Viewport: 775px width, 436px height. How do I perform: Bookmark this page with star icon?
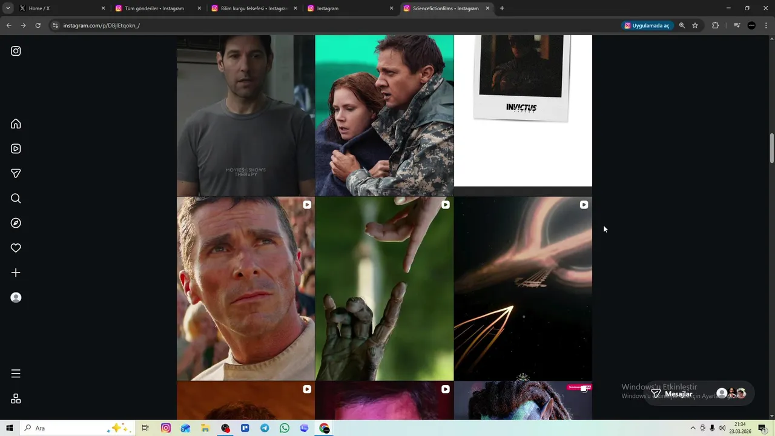695,25
